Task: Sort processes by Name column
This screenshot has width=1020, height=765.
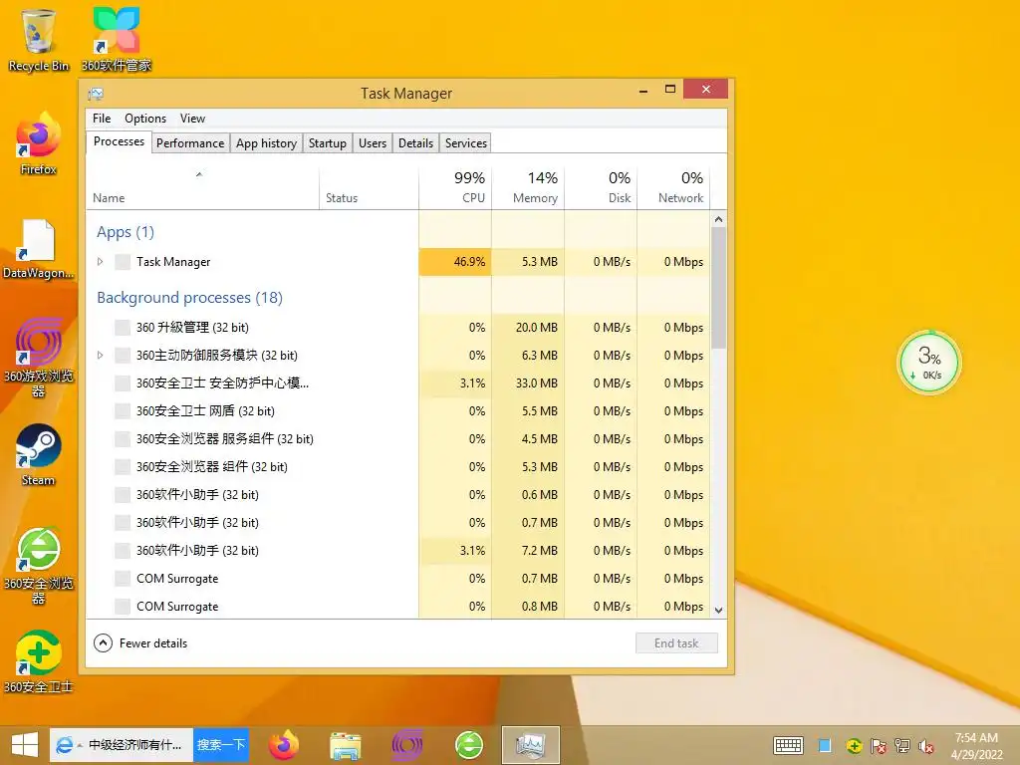Action: [x=202, y=188]
